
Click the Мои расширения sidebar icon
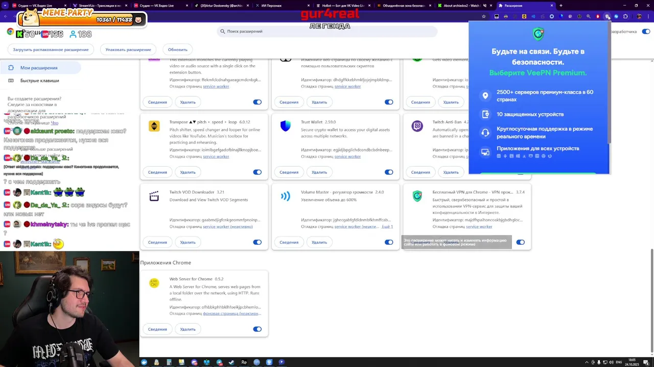(x=11, y=68)
